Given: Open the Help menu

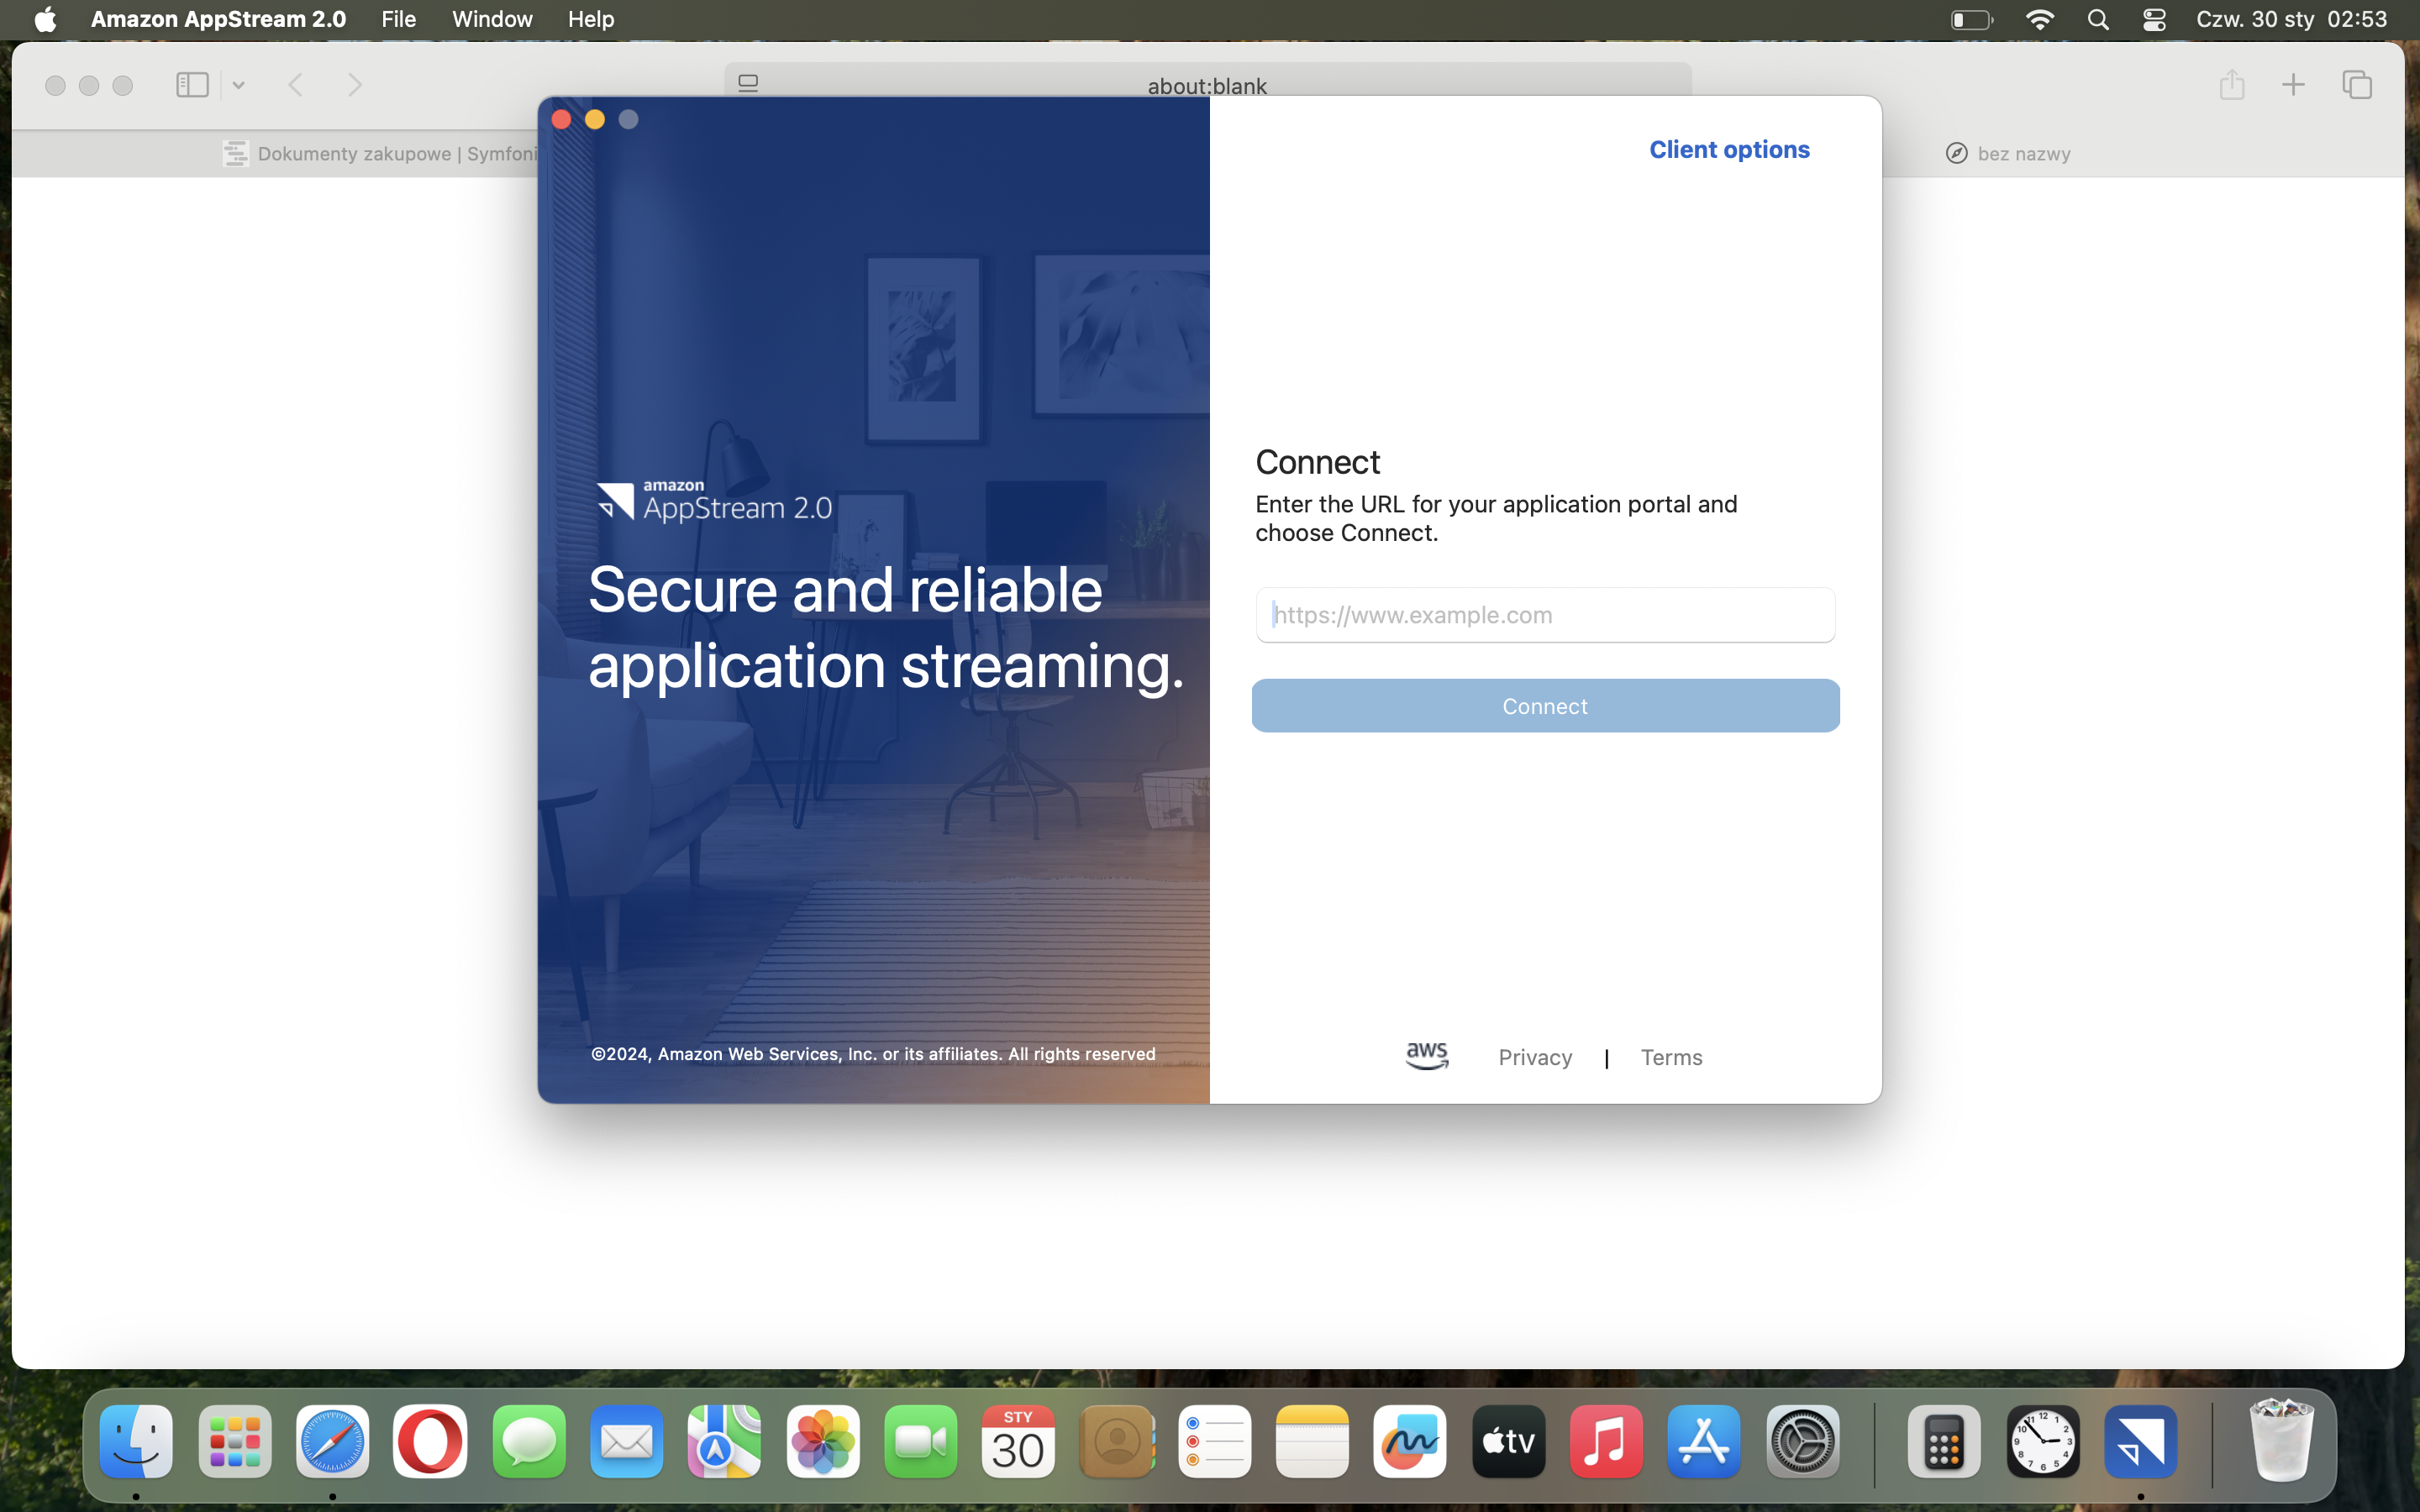Looking at the screenshot, I should point(590,20).
